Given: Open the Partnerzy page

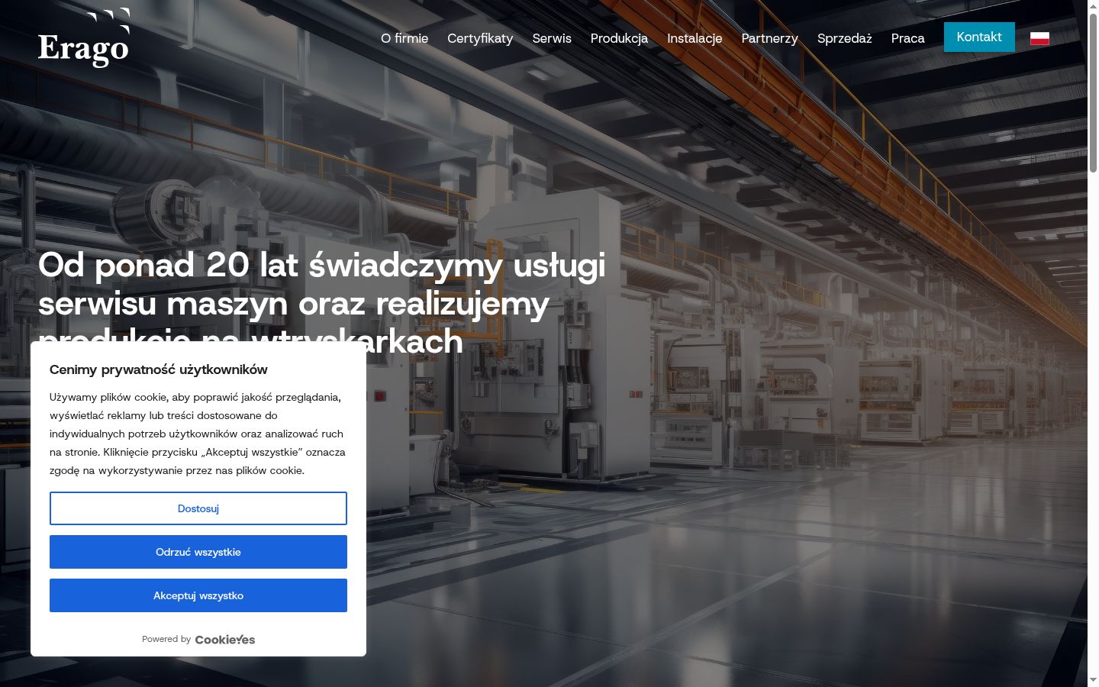Looking at the screenshot, I should point(769,38).
